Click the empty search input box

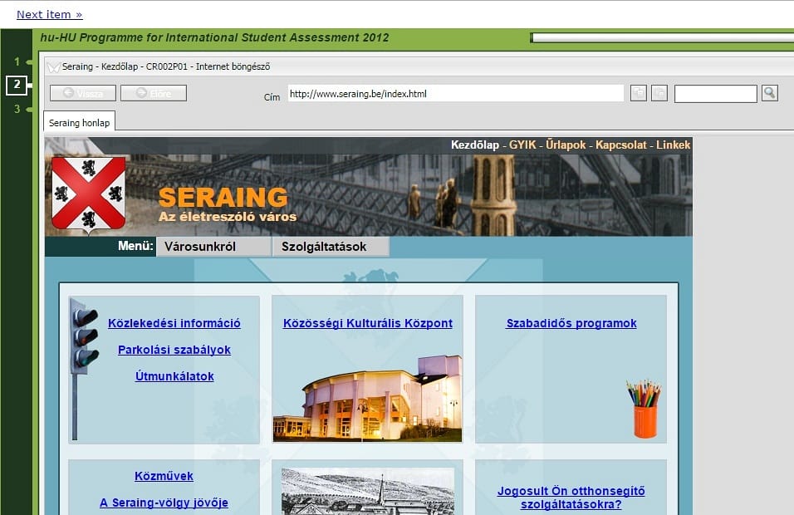click(x=715, y=94)
